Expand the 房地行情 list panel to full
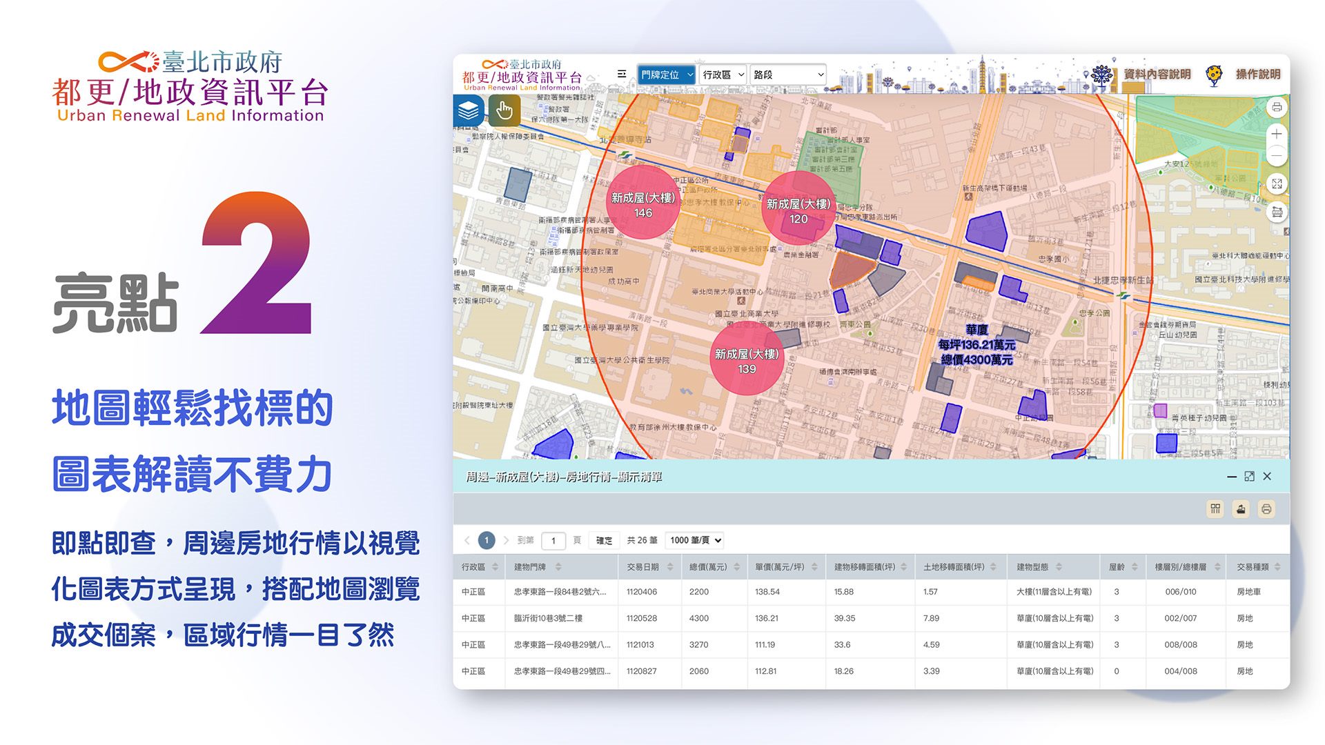 pyautogui.click(x=1249, y=477)
